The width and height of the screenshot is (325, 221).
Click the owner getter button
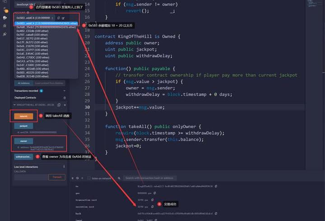(23, 141)
